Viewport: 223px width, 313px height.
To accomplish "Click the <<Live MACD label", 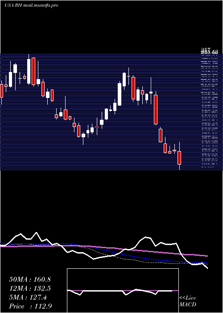I will [188, 301].
